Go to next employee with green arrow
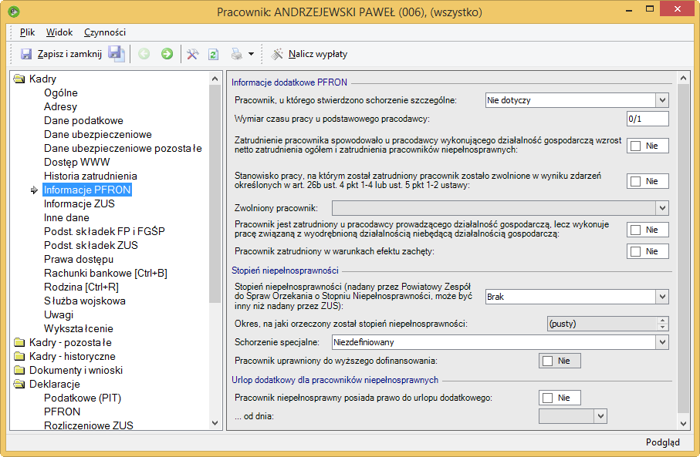This screenshot has width=700, height=457. pos(167,54)
